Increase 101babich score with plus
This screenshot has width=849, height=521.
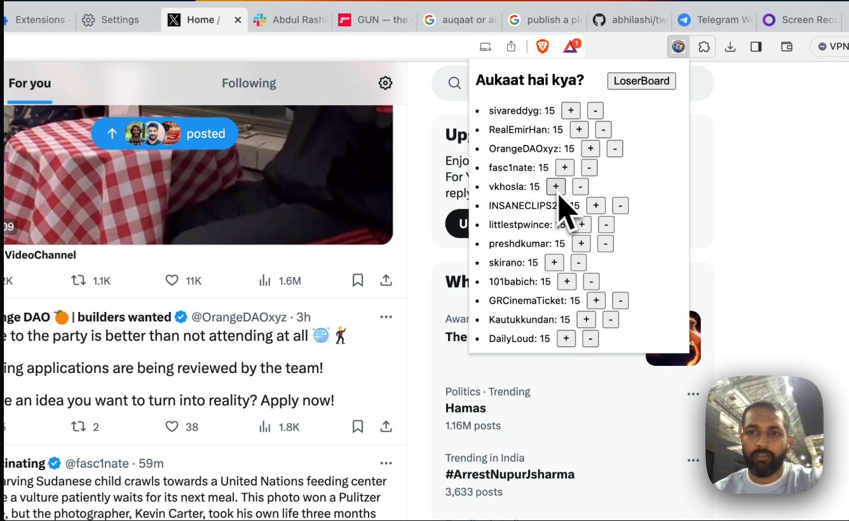pos(567,281)
